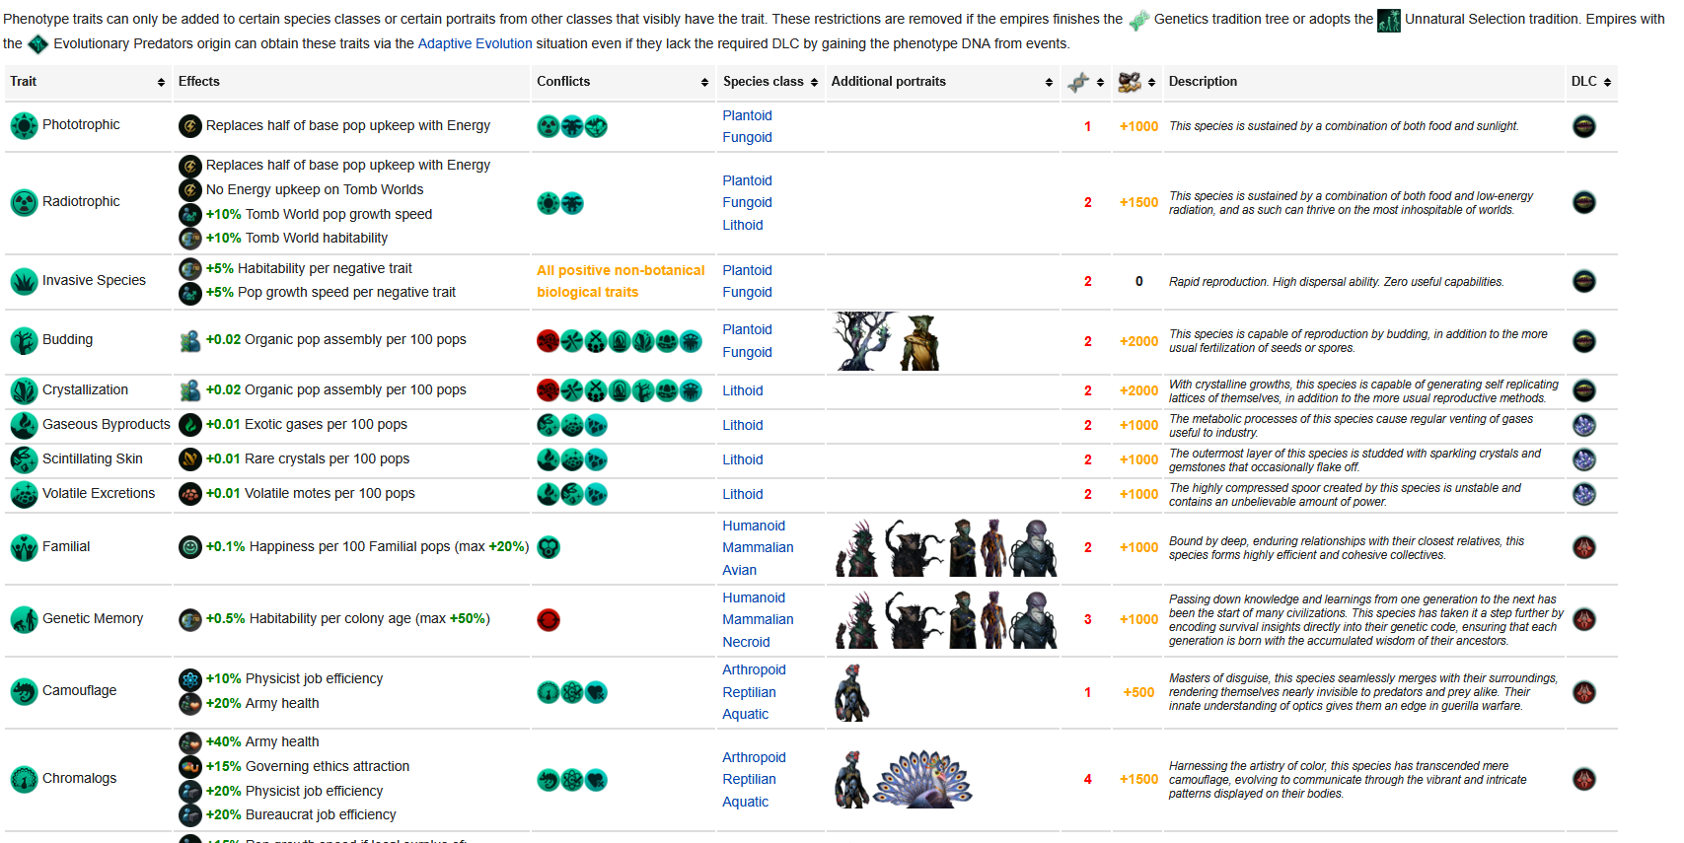1684x843 pixels.
Task: Click the Radiotrophic trait icon
Action: 24,202
